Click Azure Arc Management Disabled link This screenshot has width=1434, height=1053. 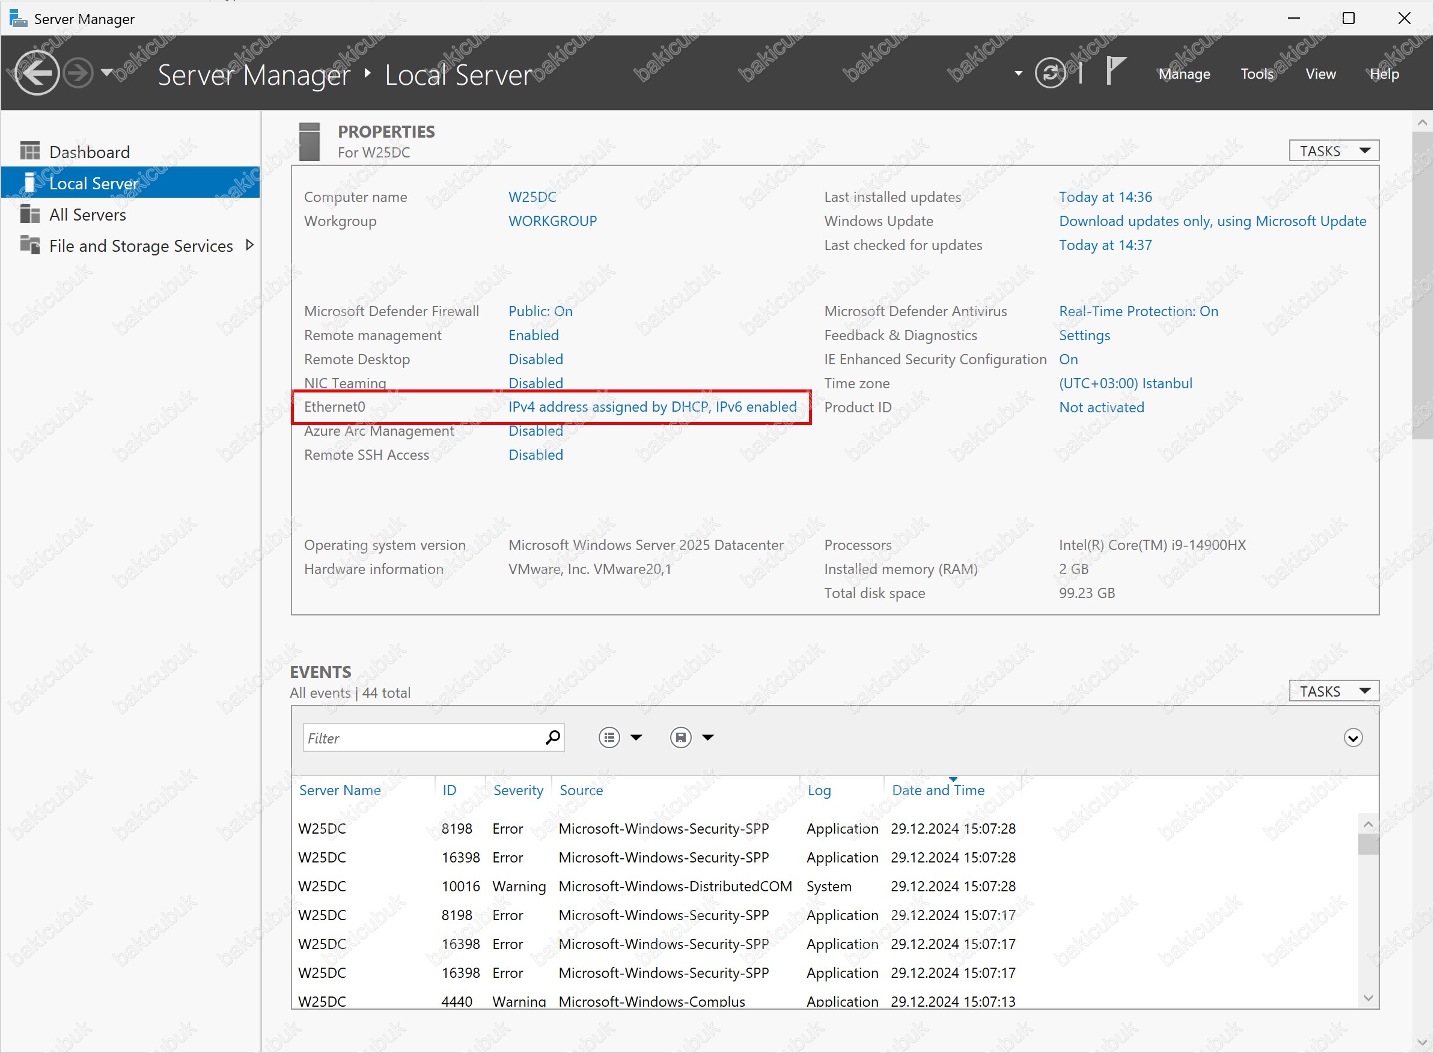(x=536, y=431)
